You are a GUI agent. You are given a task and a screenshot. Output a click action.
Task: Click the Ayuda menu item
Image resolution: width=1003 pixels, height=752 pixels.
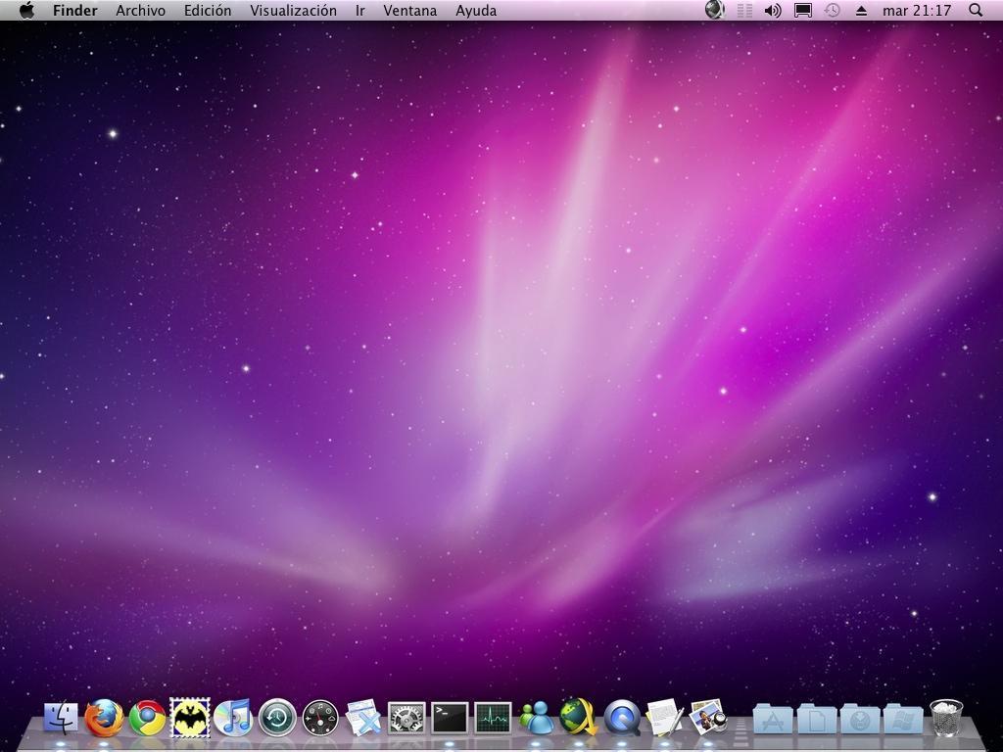coord(476,11)
